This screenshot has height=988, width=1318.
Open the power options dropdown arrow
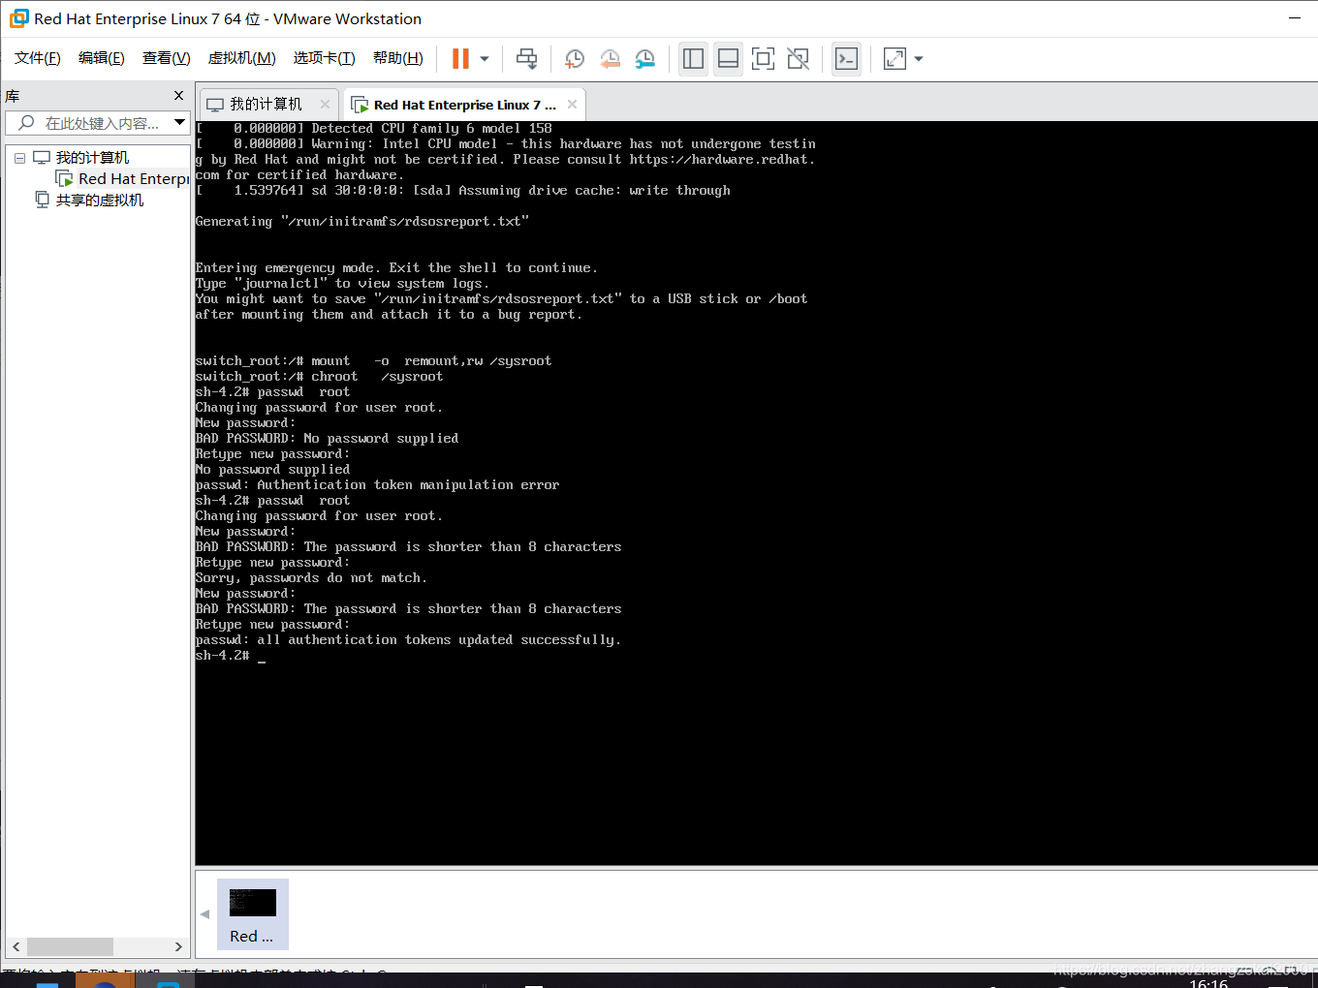tap(485, 59)
